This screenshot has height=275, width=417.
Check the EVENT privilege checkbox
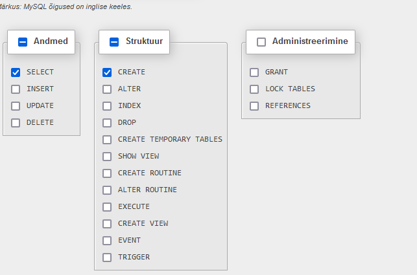(x=107, y=241)
